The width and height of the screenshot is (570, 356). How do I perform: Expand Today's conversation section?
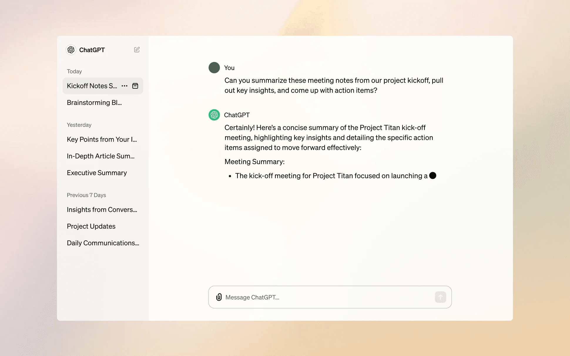(75, 71)
